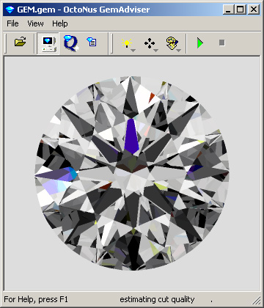
Task: Click the GemAdviser title bar diamond icon
Action: (10, 10)
